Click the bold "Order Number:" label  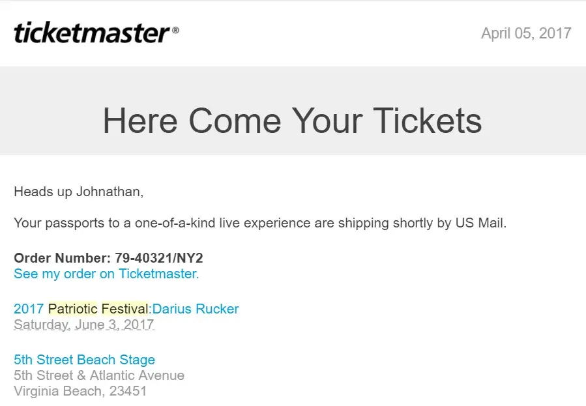click(x=63, y=258)
